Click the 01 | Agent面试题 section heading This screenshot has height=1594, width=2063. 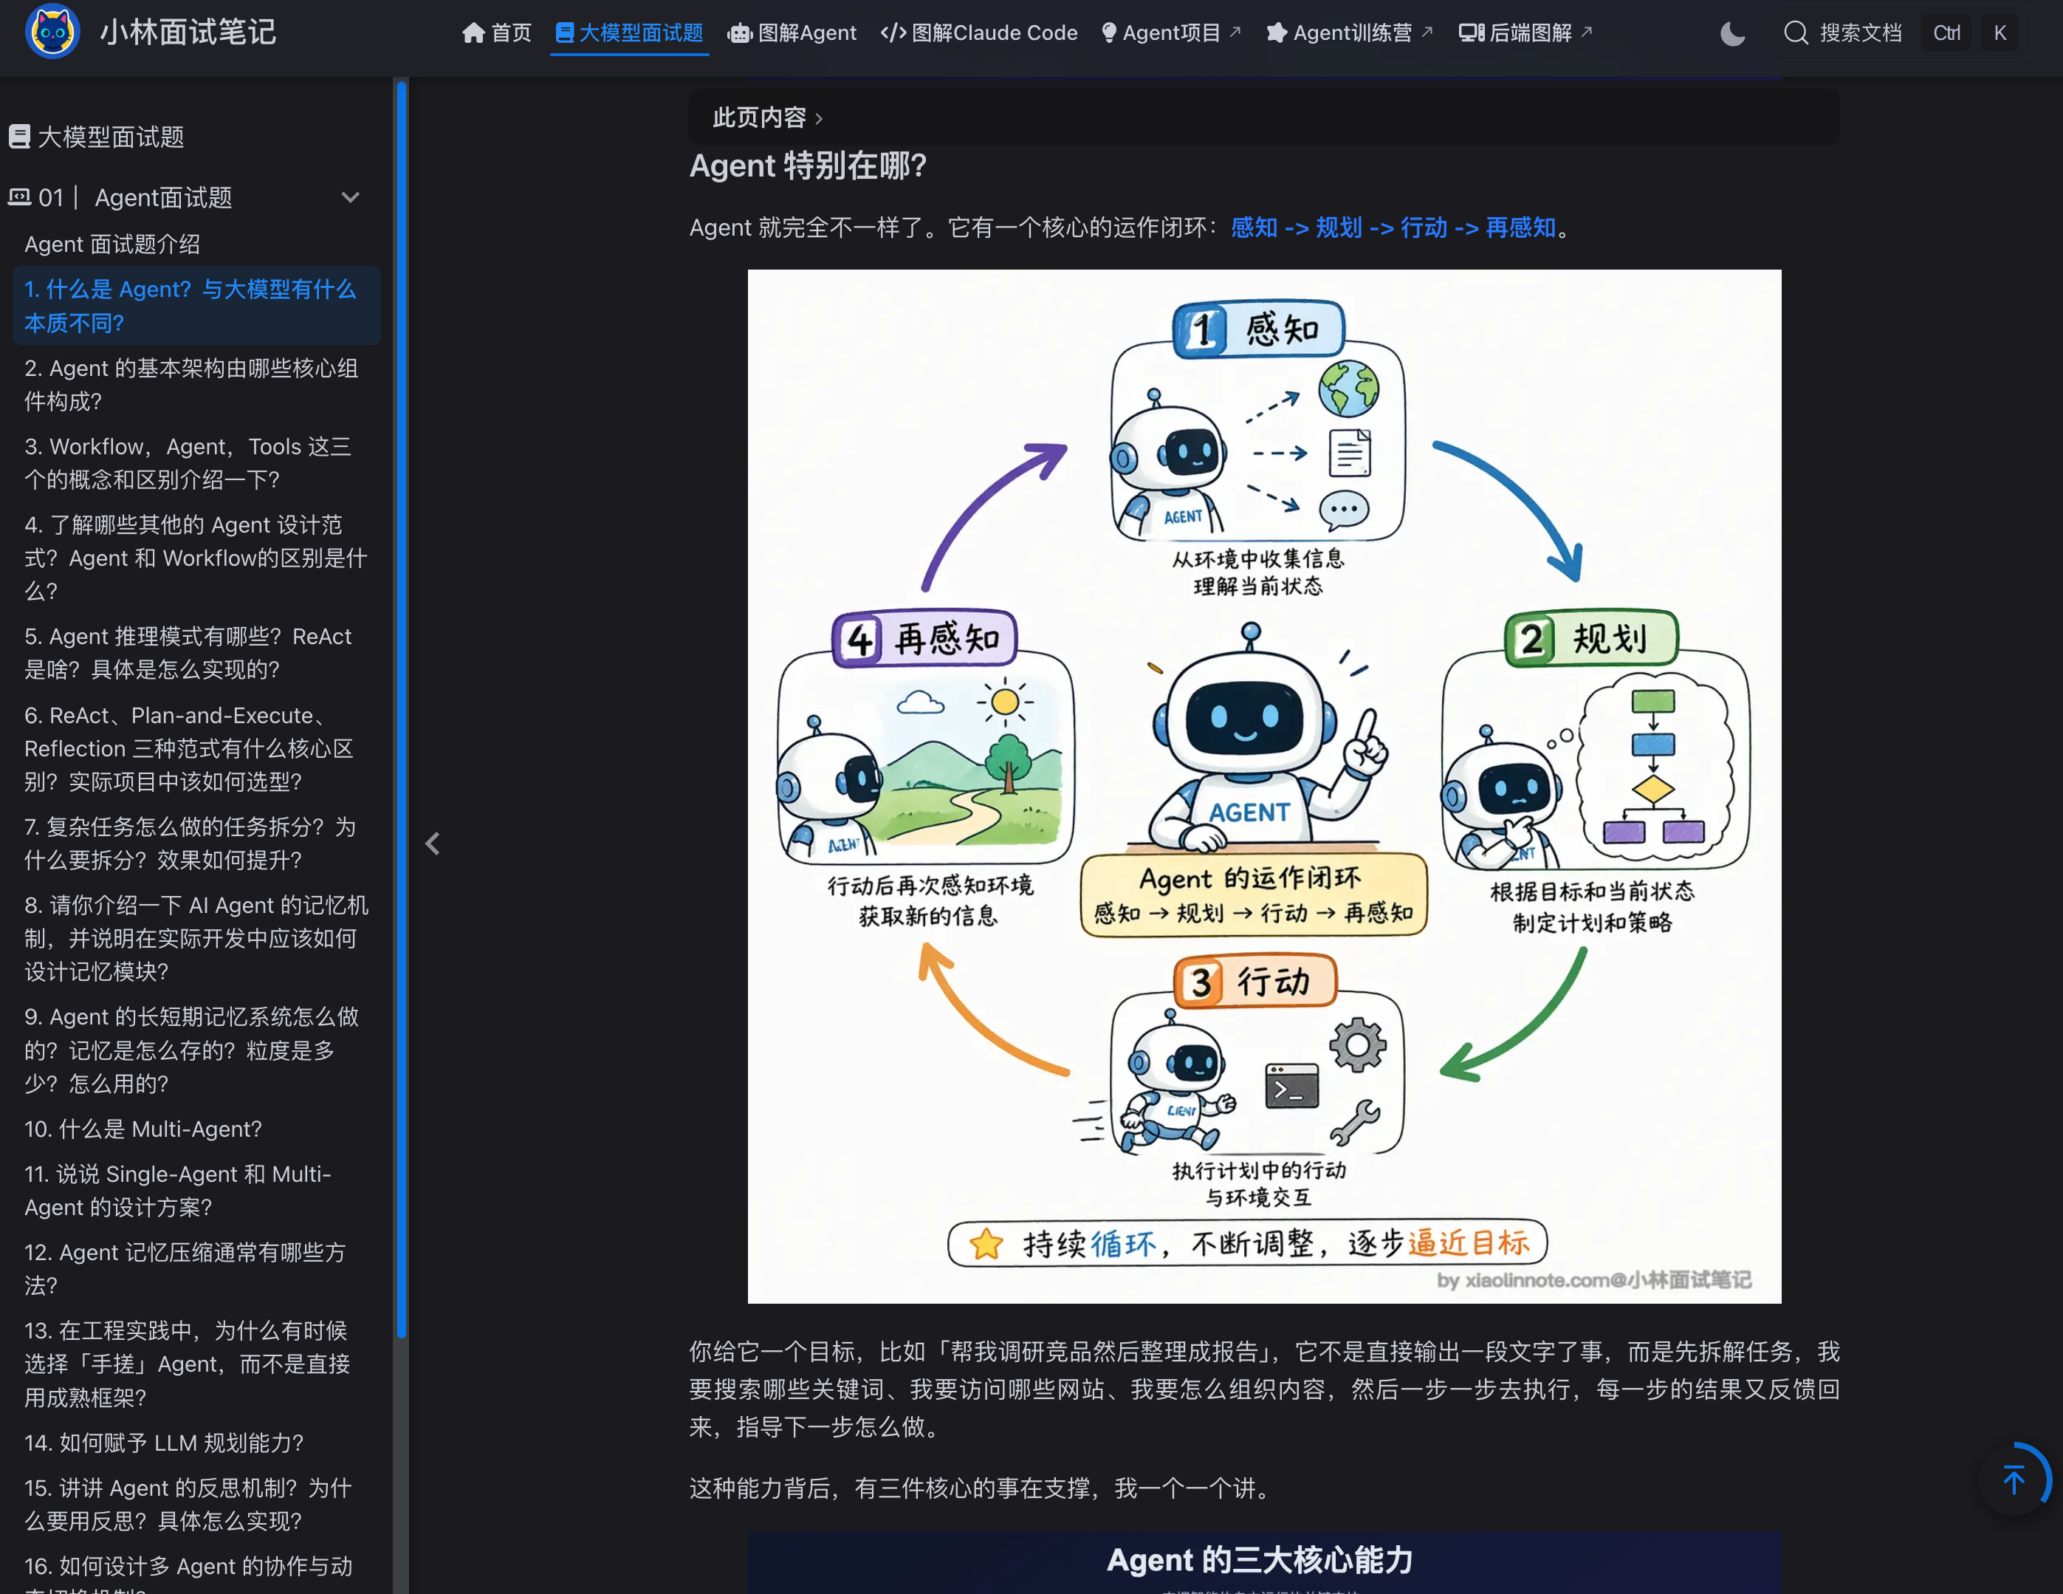coord(135,197)
